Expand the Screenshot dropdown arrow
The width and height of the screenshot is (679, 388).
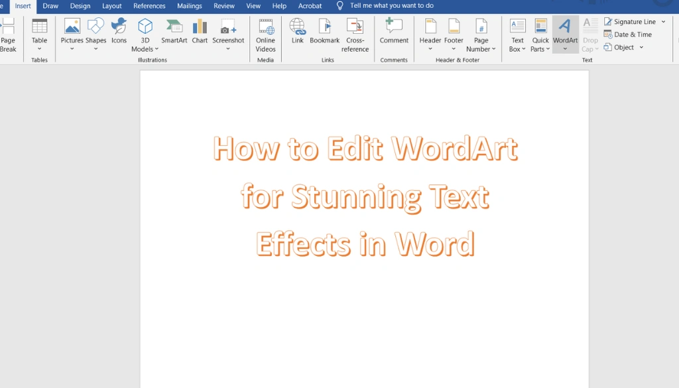pos(228,49)
